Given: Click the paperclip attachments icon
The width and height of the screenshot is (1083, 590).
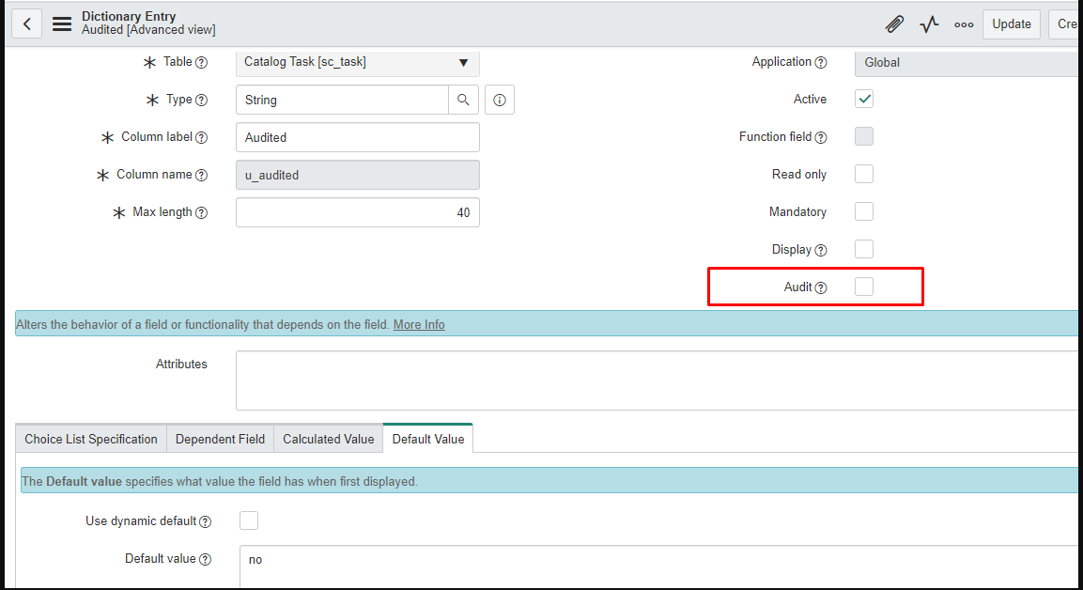Looking at the screenshot, I should [894, 24].
